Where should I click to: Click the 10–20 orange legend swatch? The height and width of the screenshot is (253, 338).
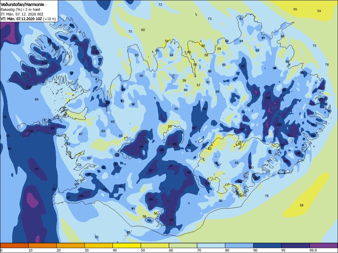pyautogui.click(x=43, y=246)
